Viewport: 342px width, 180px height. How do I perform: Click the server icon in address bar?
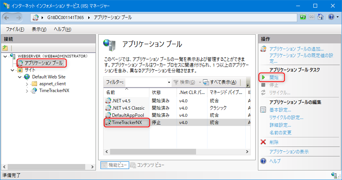tap(35, 18)
